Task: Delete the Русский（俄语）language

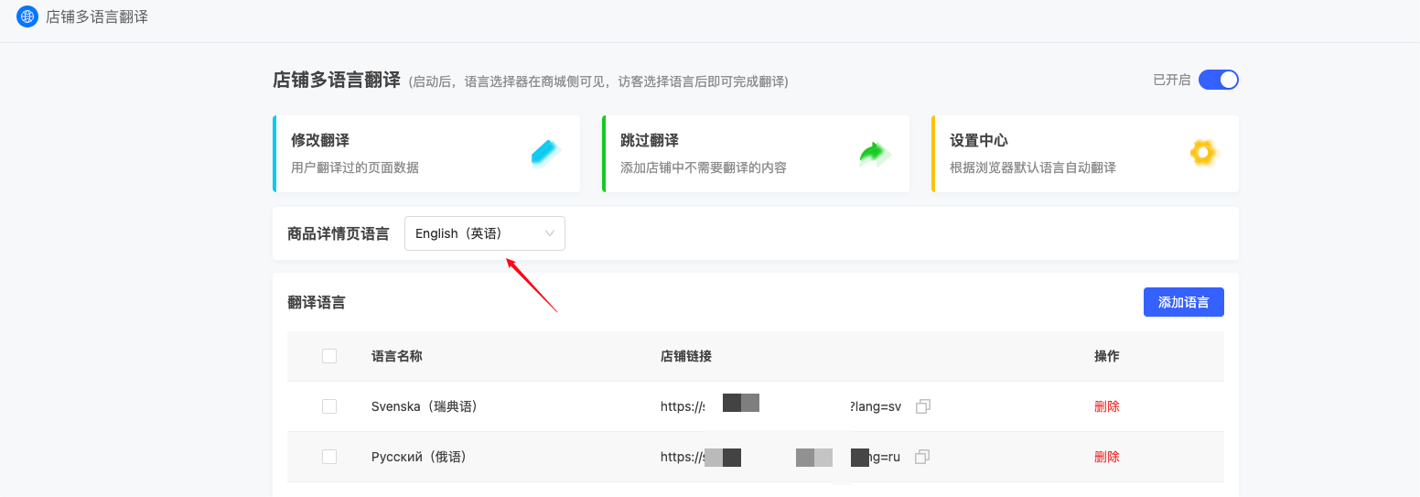Action: click(x=1106, y=457)
